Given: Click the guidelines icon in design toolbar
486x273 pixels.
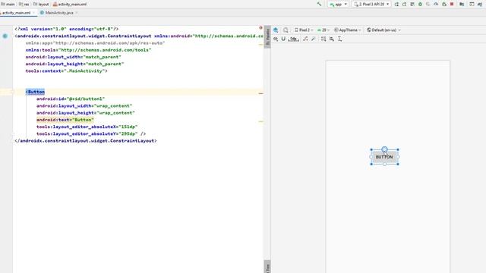Looking at the screenshot, I should (x=340, y=39).
